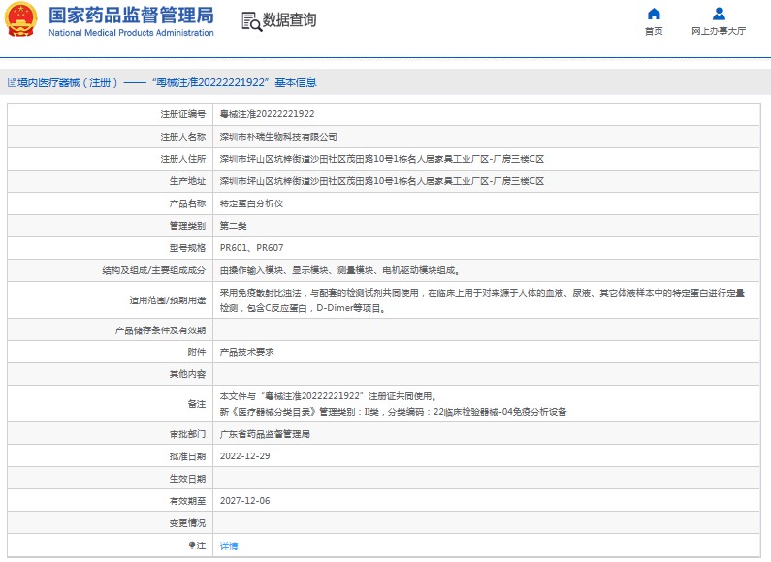Click the 注册证编号 row label
This screenshot has height=562, width=771.
[x=183, y=114]
